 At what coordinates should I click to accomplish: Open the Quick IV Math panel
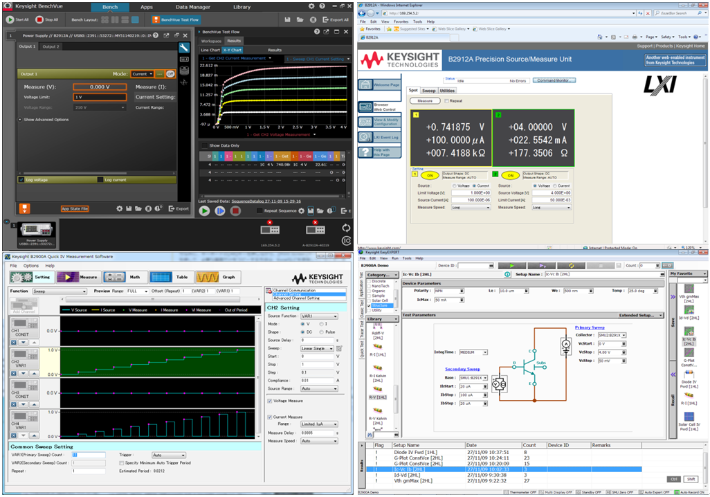pos(124,277)
